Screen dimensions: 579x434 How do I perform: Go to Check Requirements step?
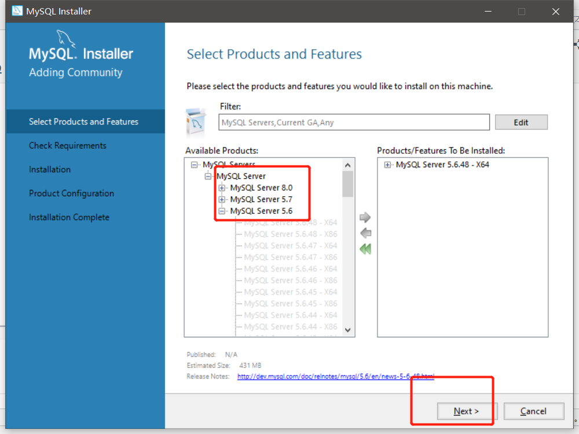click(68, 146)
